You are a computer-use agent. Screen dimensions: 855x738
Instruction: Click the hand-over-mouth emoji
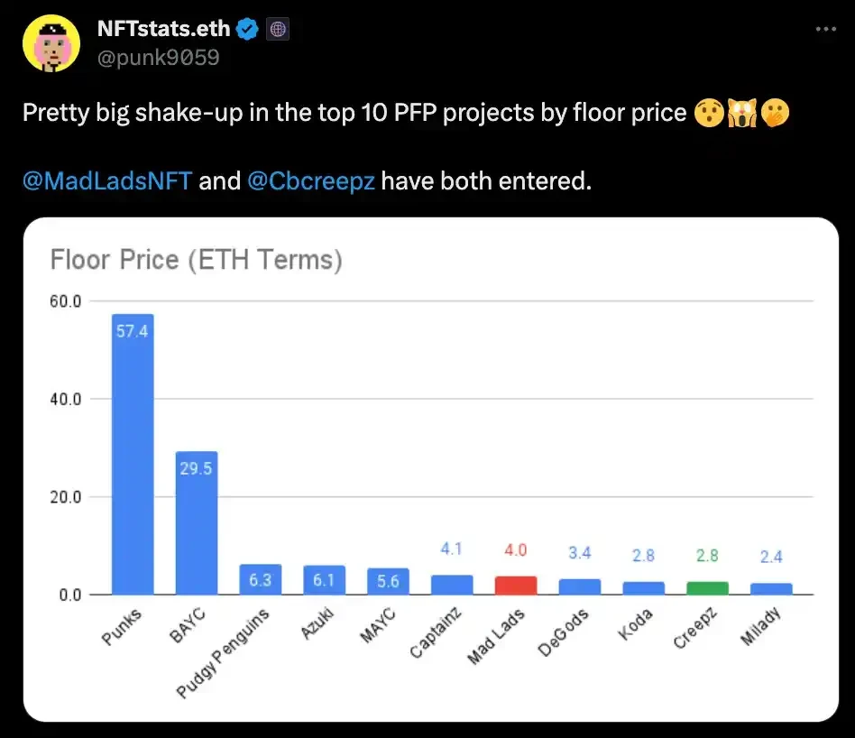click(x=775, y=114)
